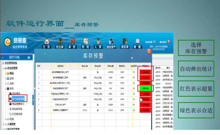
Task: Click the 利润 icon in tree
Action: (x=8, y=119)
